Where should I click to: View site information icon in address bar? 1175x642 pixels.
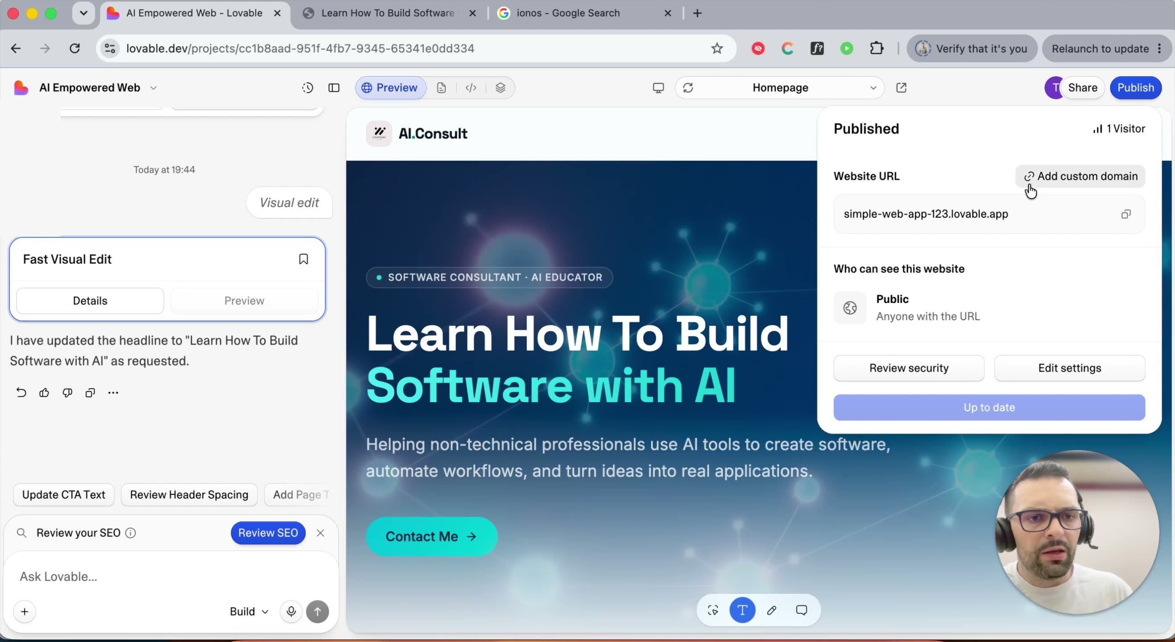[110, 48]
